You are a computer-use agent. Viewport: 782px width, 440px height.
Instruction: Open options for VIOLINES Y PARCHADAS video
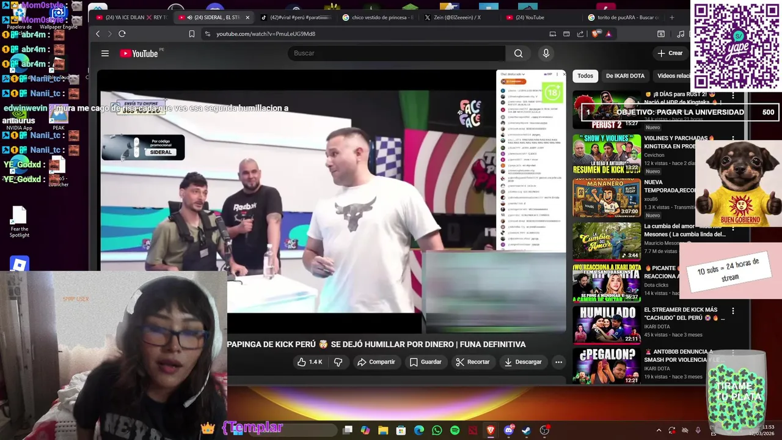coord(733,139)
